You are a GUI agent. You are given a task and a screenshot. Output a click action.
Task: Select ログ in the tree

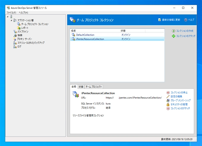click(19, 46)
